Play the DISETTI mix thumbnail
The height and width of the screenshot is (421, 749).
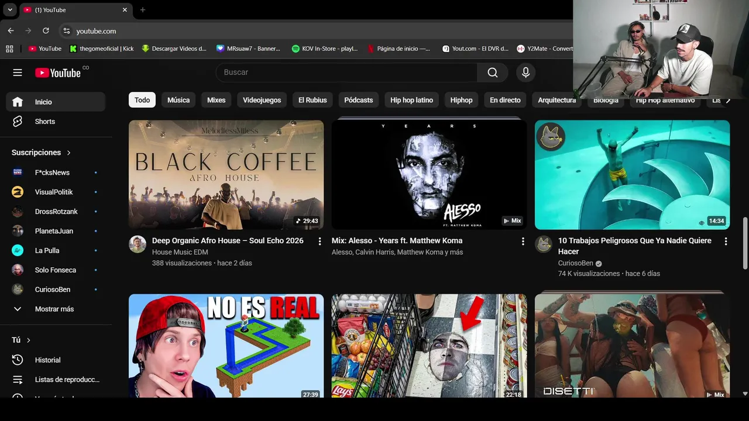pos(632,346)
